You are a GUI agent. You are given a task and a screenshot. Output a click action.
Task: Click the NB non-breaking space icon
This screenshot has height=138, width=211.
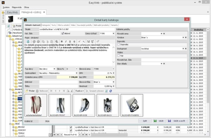[88, 41]
